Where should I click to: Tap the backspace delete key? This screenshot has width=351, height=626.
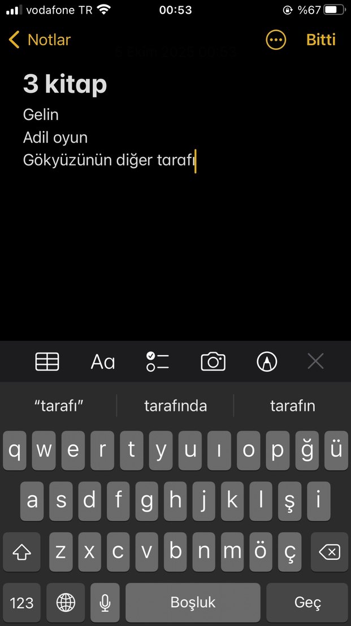(x=330, y=552)
